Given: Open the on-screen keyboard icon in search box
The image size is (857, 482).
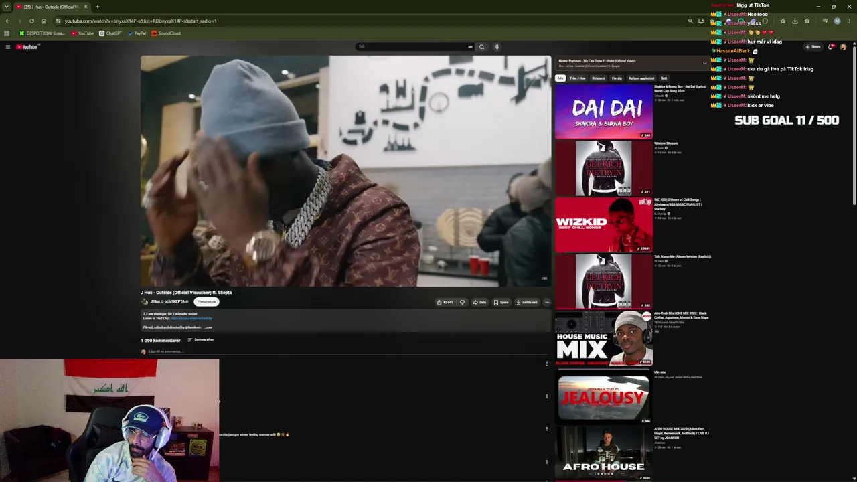Looking at the screenshot, I should pyautogui.click(x=470, y=47).
